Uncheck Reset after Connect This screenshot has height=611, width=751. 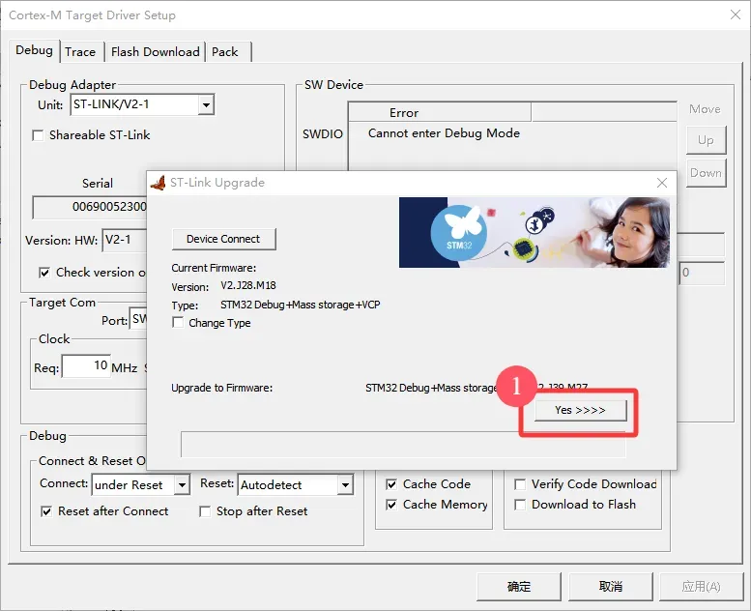click(47, 511)
